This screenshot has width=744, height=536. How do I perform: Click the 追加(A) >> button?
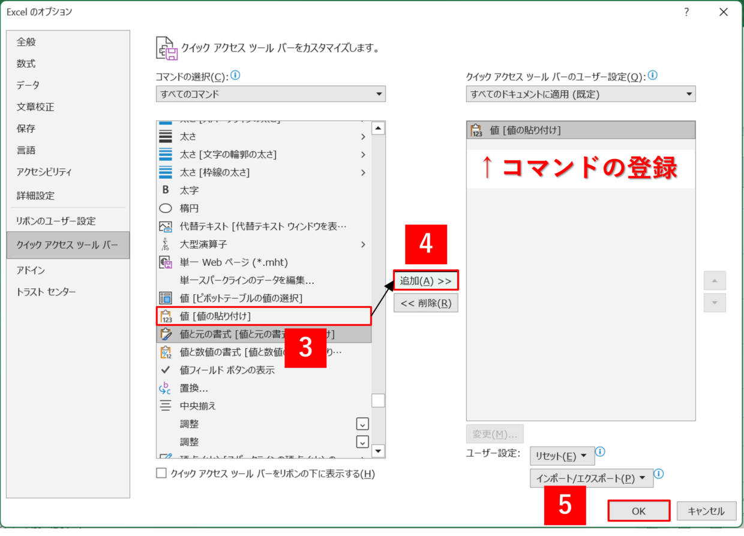coord(426,281)
